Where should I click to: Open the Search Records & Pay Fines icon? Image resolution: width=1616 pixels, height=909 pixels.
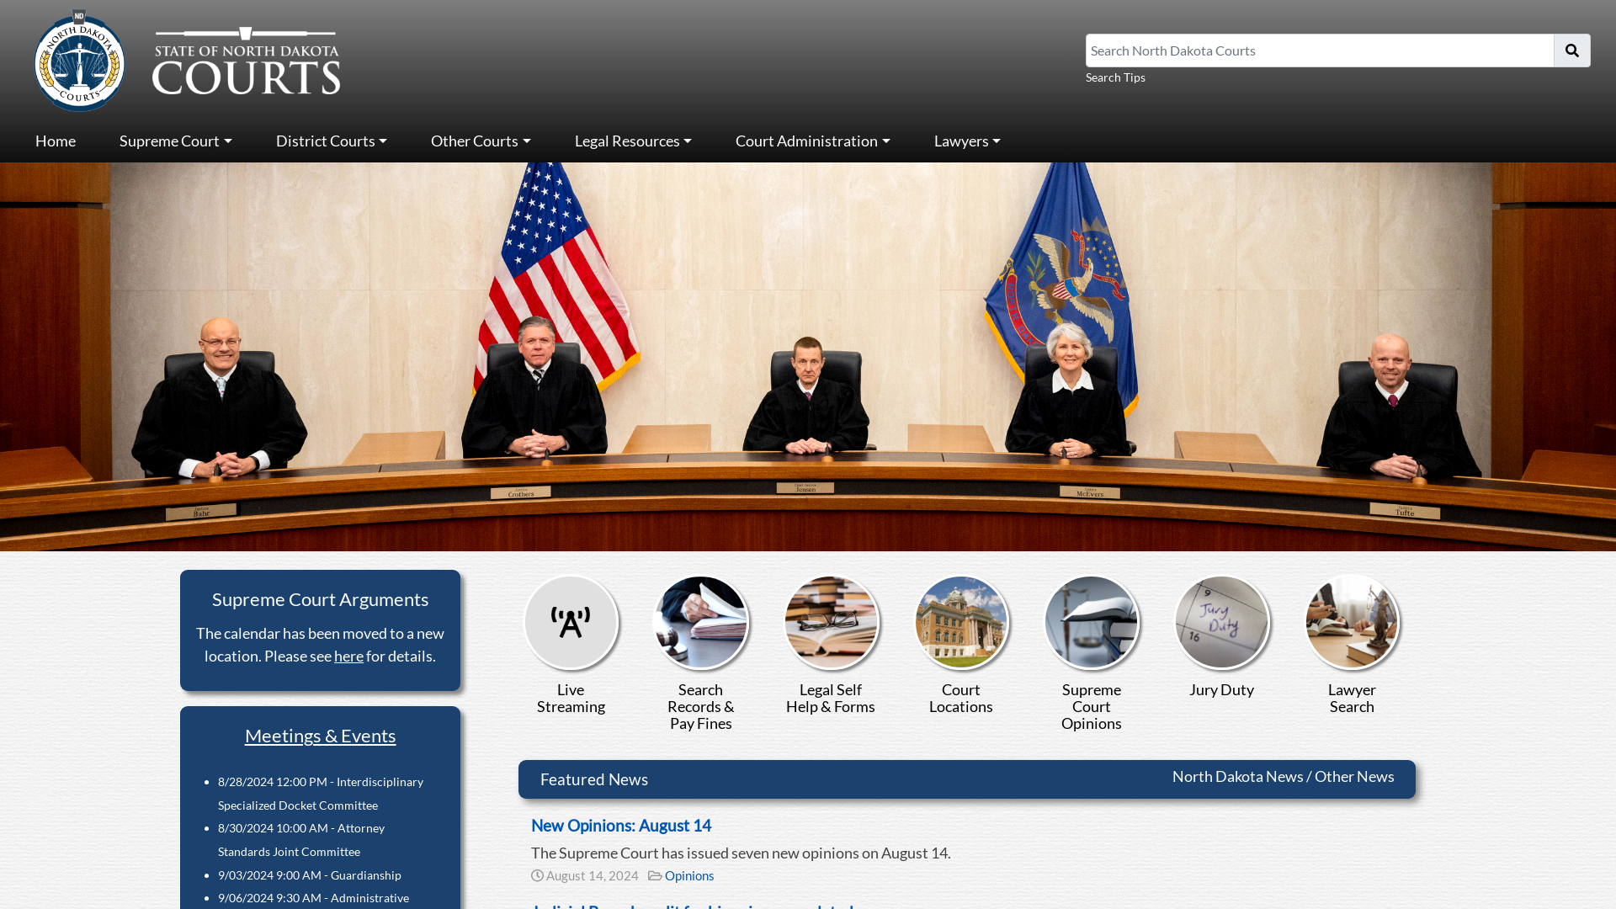700,622
